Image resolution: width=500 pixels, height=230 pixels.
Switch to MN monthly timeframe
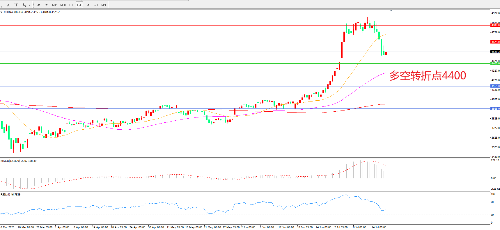104,5
